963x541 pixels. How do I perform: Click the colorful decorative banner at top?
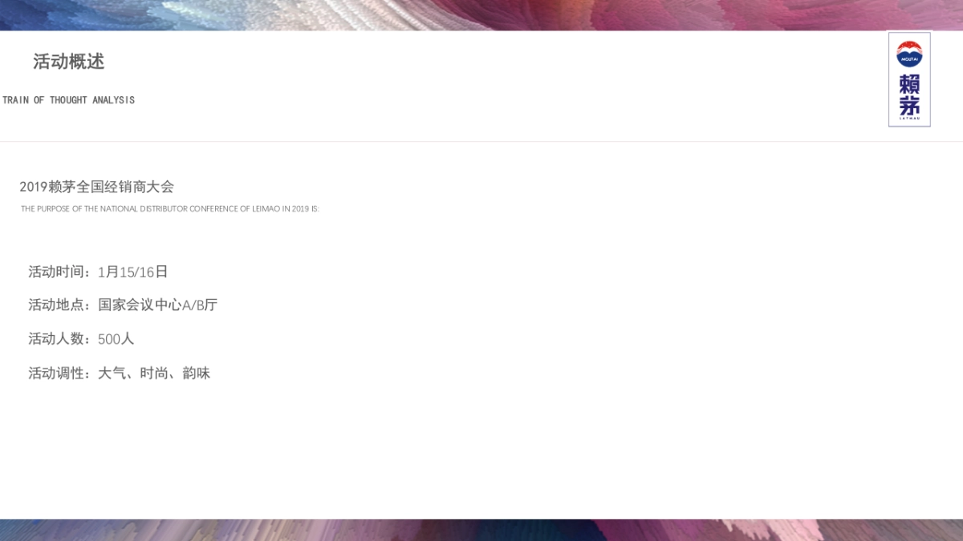[x=481, y=15]
